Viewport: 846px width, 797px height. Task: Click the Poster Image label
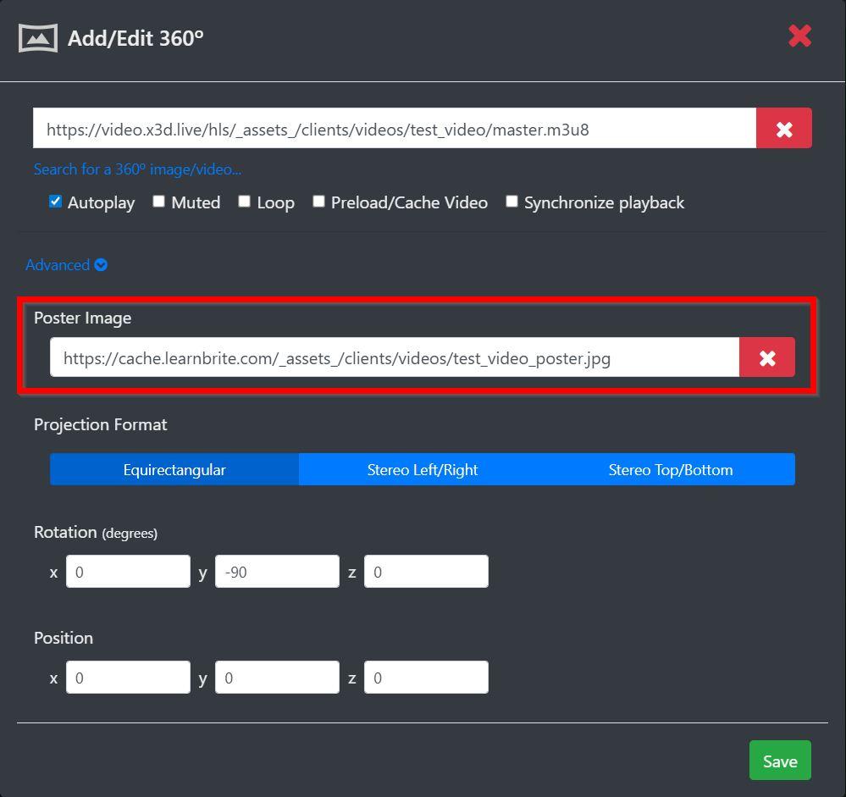[82, 318]
